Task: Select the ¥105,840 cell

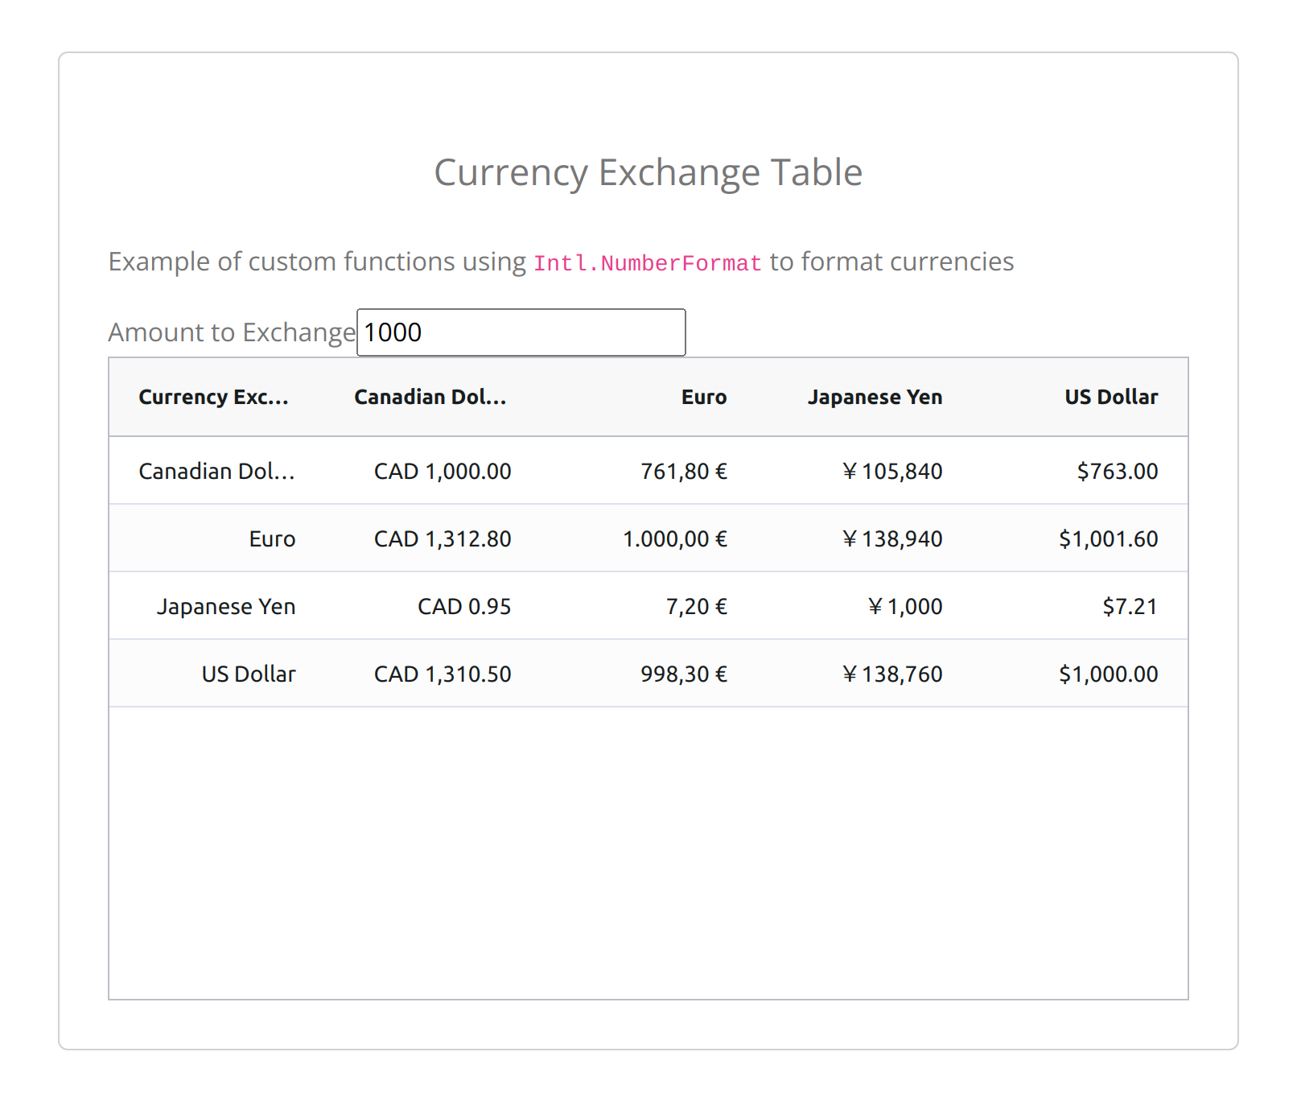Action: 892,471
